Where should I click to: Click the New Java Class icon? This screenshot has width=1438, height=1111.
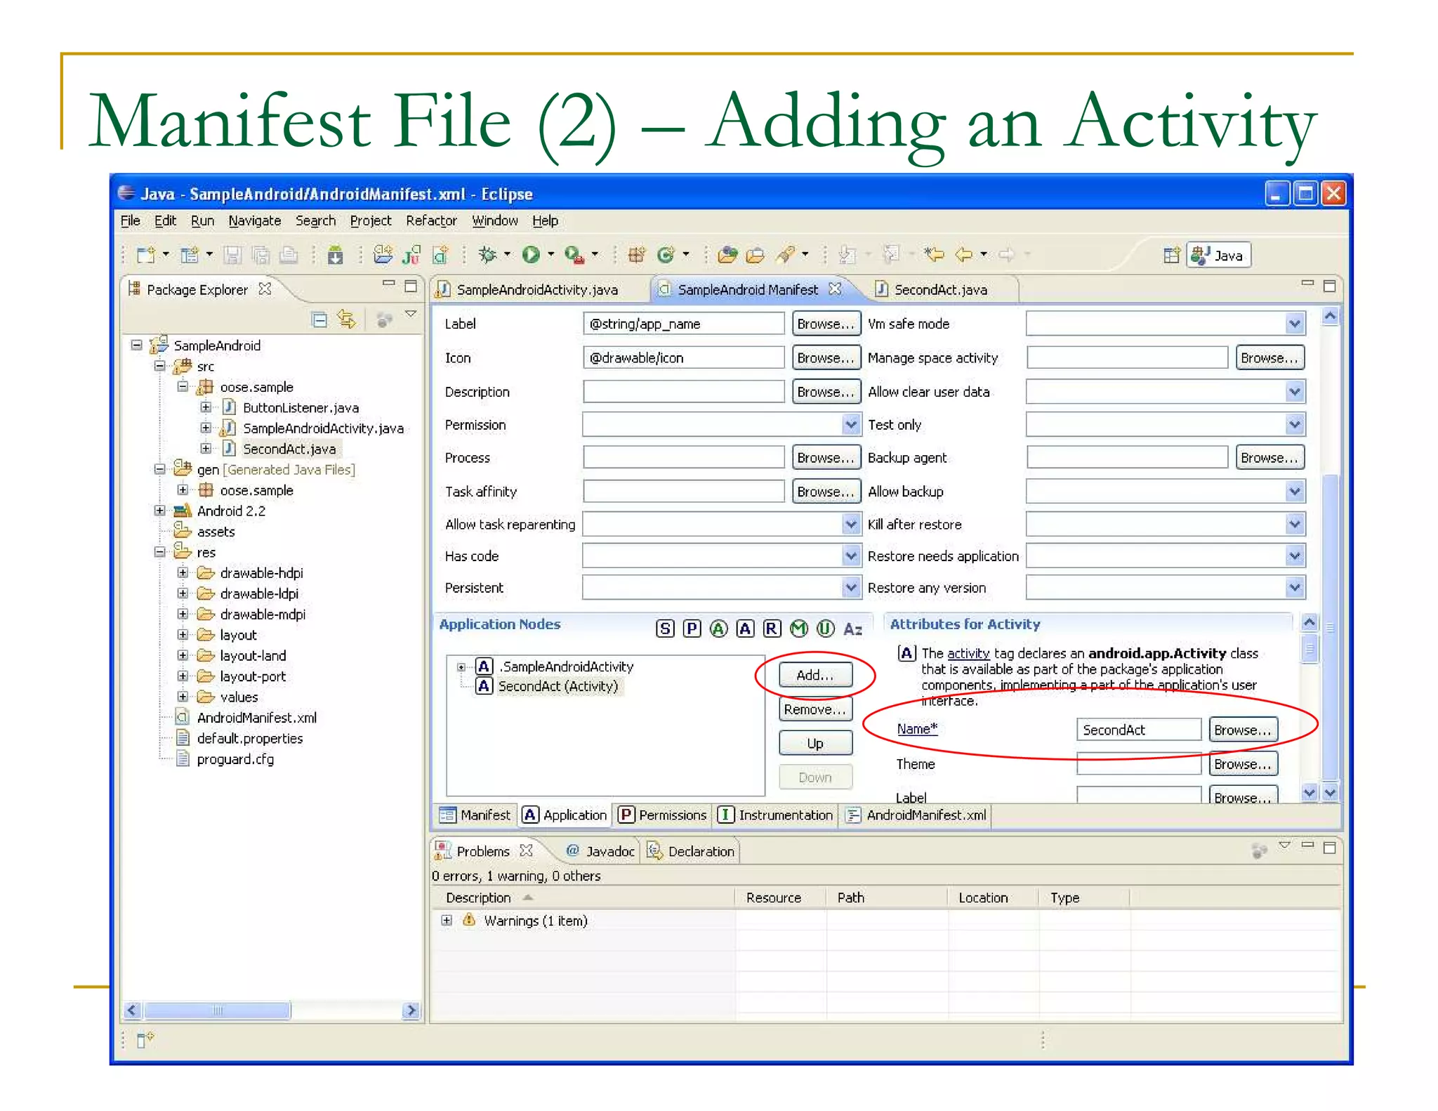point(666,255)
